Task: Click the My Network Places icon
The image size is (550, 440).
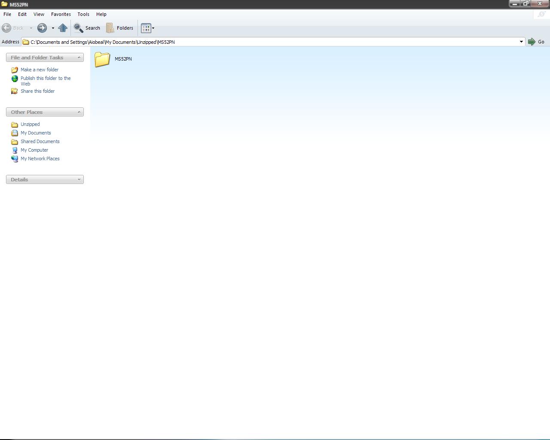Action: (15, 159)
